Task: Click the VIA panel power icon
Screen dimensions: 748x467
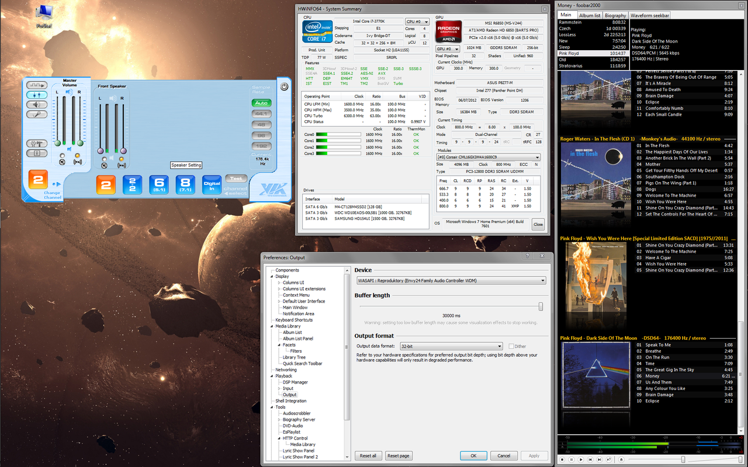Action: point(284,86)
